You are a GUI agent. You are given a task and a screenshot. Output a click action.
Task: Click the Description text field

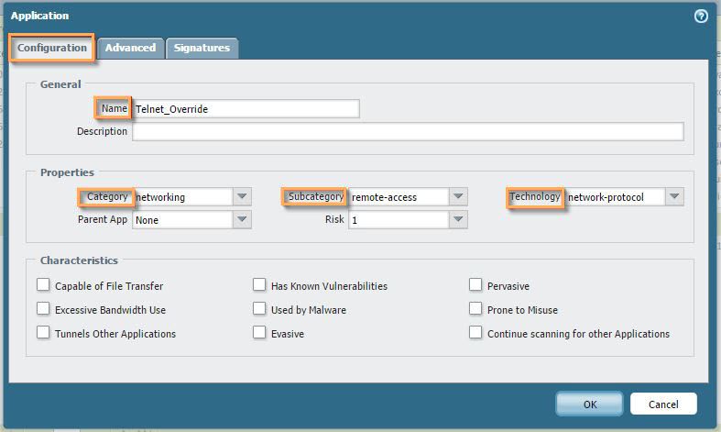[408, 131]
